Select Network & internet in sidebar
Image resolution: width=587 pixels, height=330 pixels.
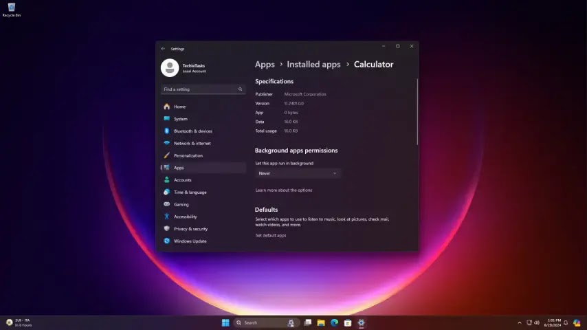click(x=203, y=143)
